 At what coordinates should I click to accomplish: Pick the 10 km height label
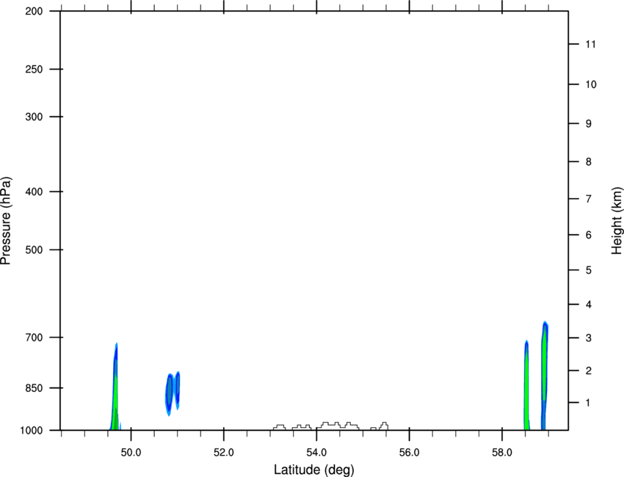click(590, 84)
